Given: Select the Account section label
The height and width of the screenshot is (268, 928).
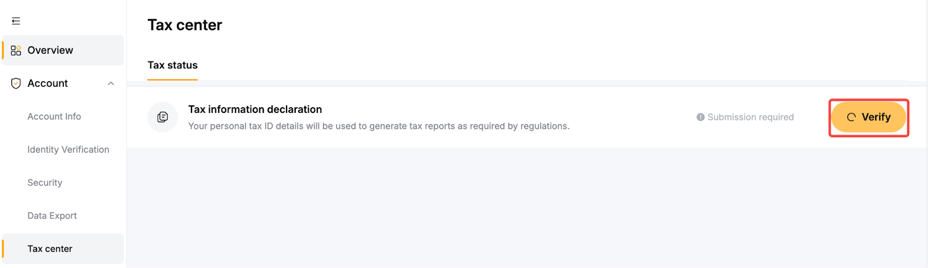Looking at the screenshot, I should click(x=48, y=83).
